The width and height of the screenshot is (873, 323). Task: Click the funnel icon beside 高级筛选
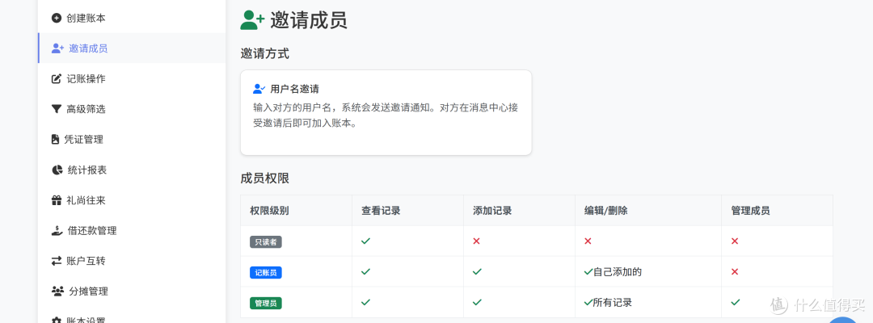point(57,109)
